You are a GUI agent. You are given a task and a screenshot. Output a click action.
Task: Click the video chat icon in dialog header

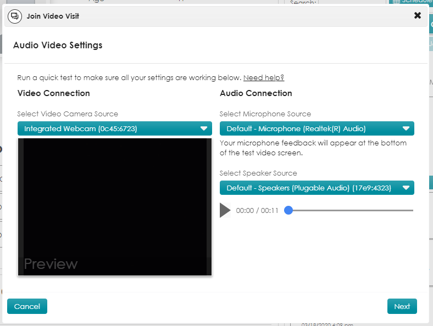(x=15, y=16)
